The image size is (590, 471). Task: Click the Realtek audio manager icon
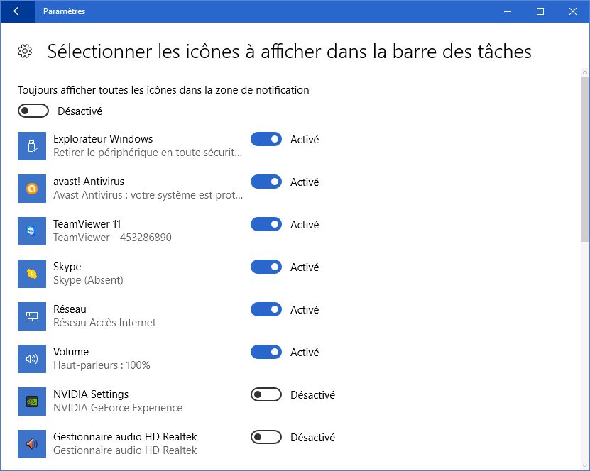(x=31, y=444)
